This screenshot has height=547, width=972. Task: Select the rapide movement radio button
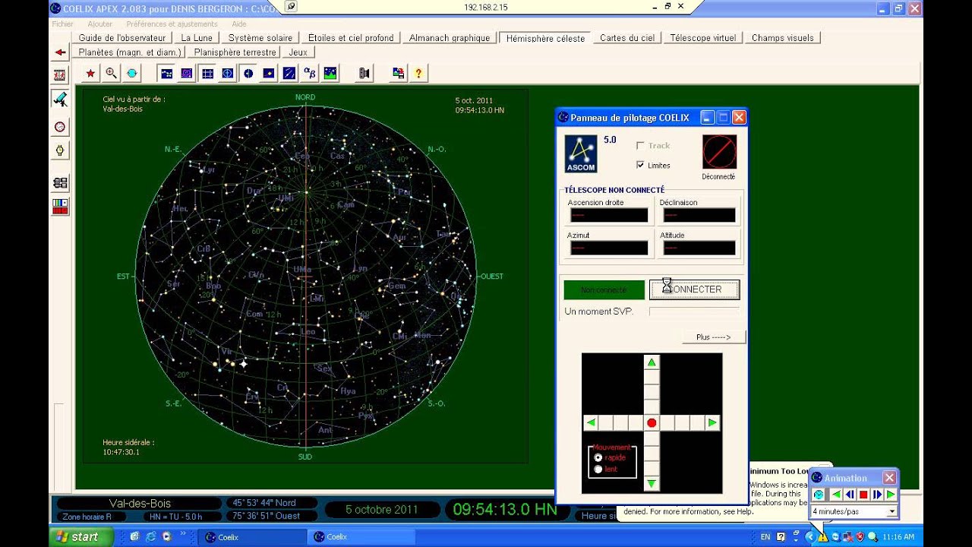(598, 457)
